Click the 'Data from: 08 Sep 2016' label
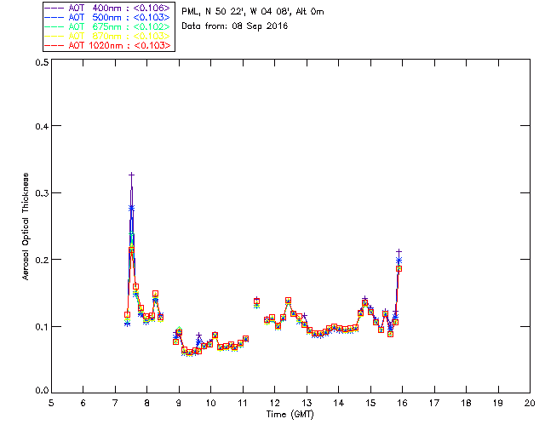 tap(235, 26)
